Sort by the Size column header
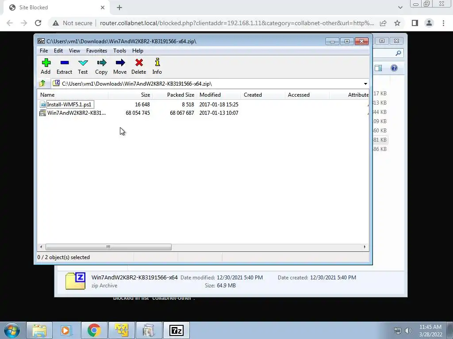 pyautogui.click(x=131, y=95)
